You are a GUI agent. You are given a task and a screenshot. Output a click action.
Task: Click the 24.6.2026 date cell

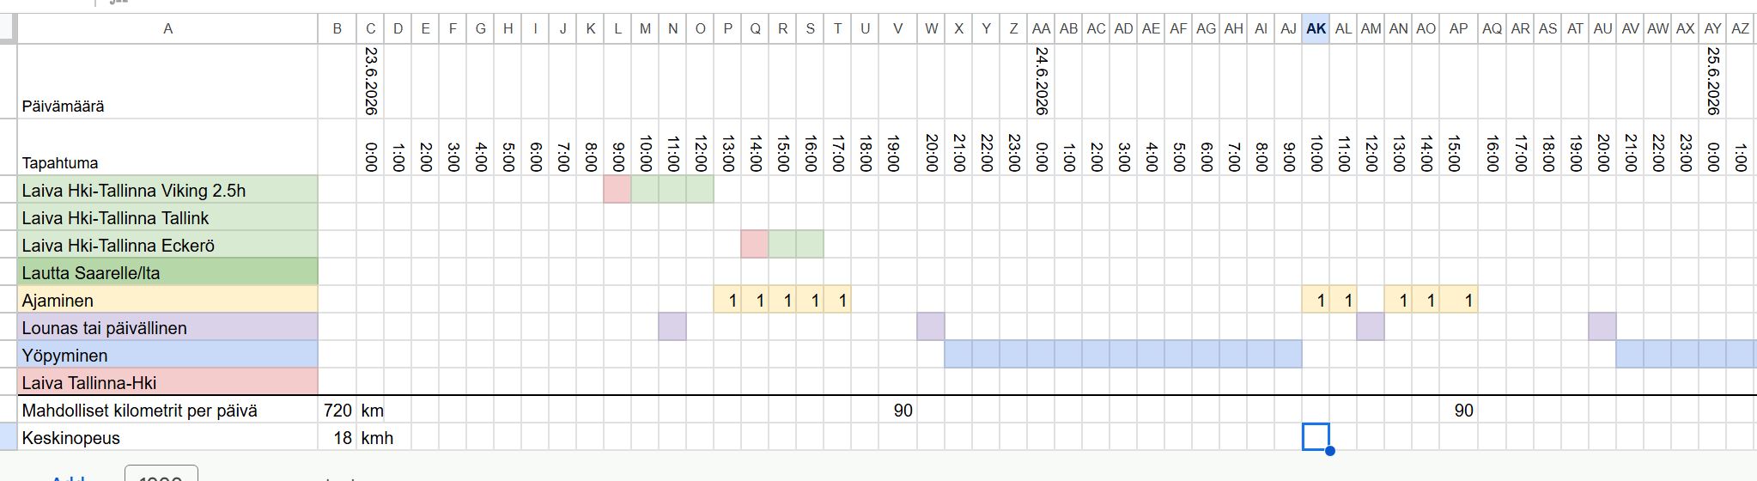click(1041, 82)
